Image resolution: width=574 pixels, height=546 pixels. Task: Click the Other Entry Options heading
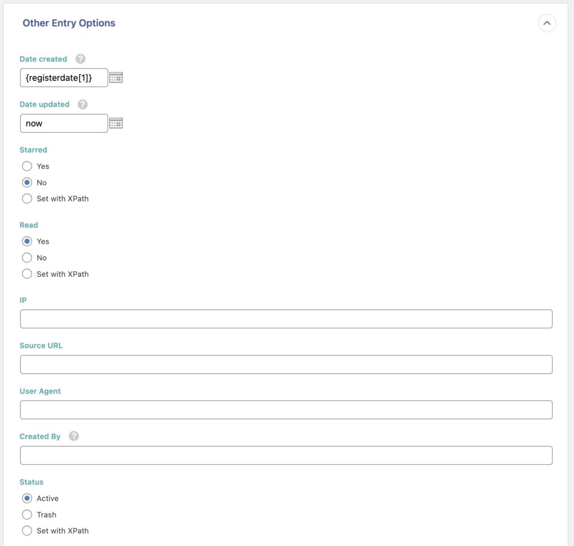(68, 23)
